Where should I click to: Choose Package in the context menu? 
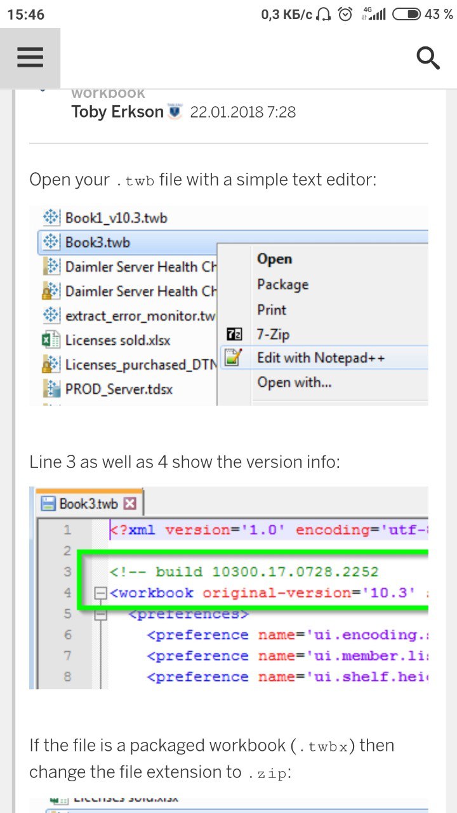282,285
